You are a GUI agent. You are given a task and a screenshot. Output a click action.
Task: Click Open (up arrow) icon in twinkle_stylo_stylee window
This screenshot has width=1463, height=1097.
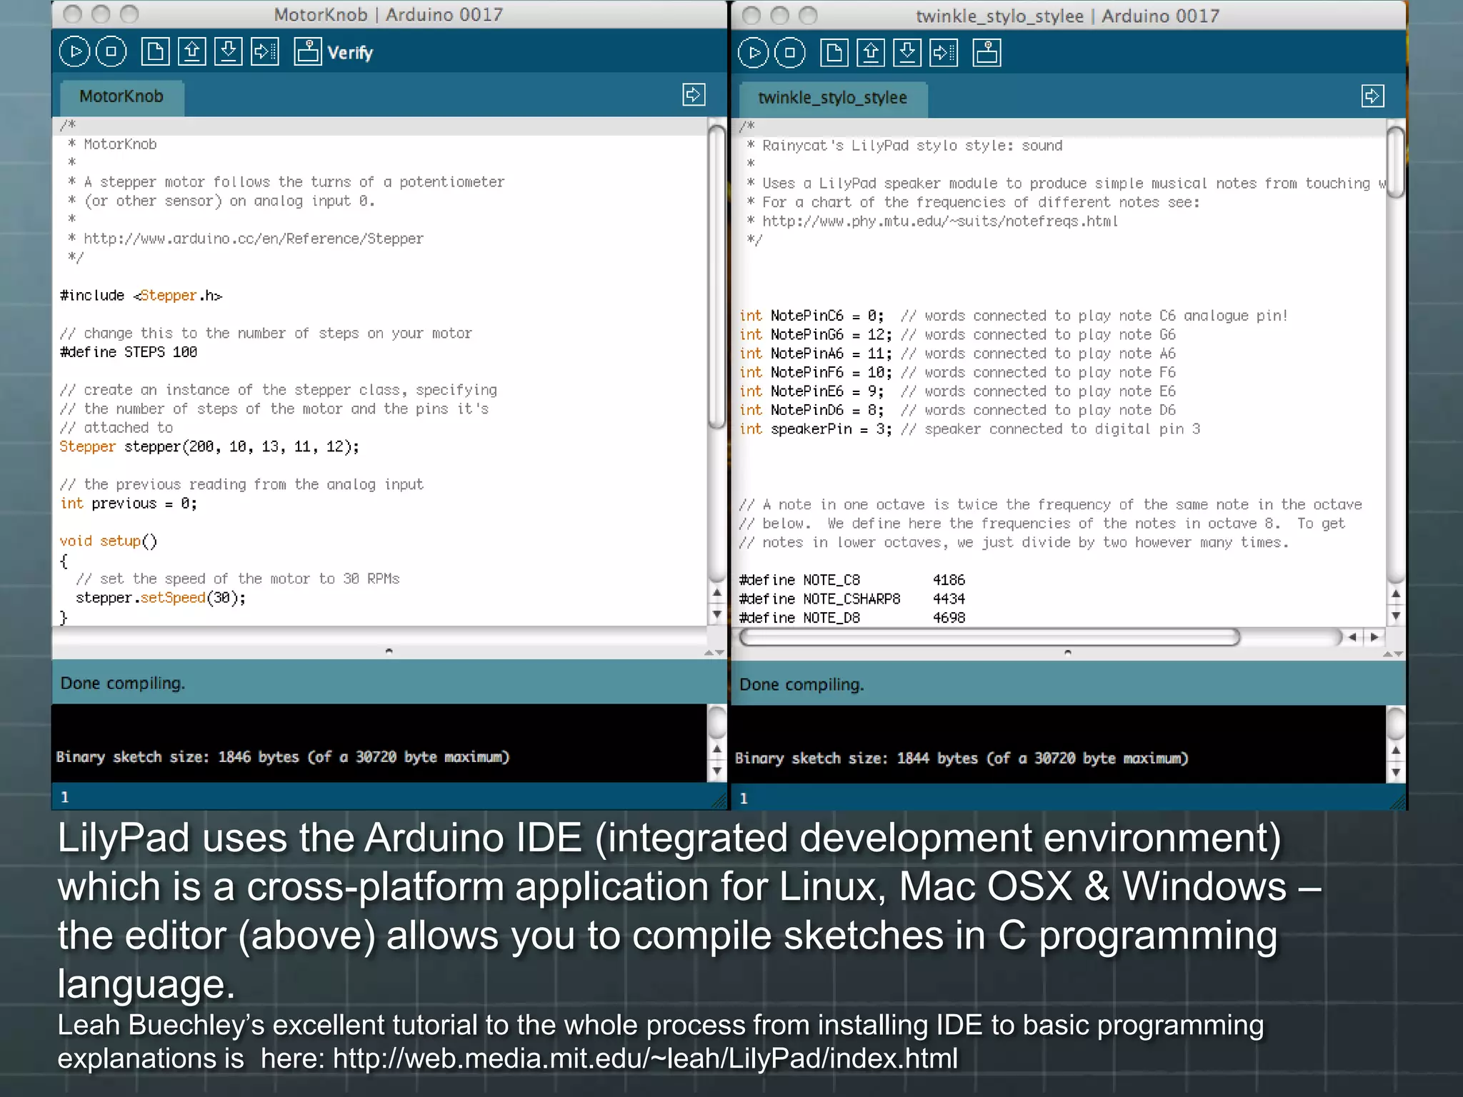[x=870, y=54]
